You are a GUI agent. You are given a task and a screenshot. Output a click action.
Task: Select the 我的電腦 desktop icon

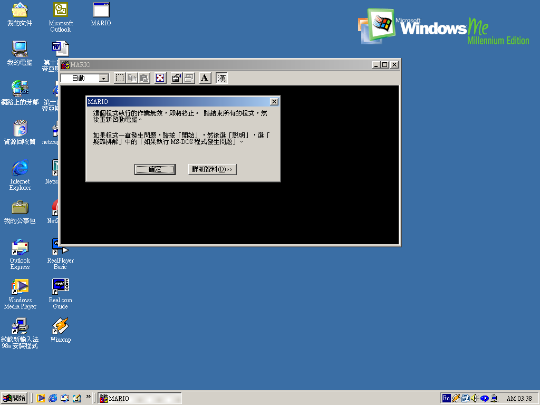pyautogui.click(x=20, y=53)
